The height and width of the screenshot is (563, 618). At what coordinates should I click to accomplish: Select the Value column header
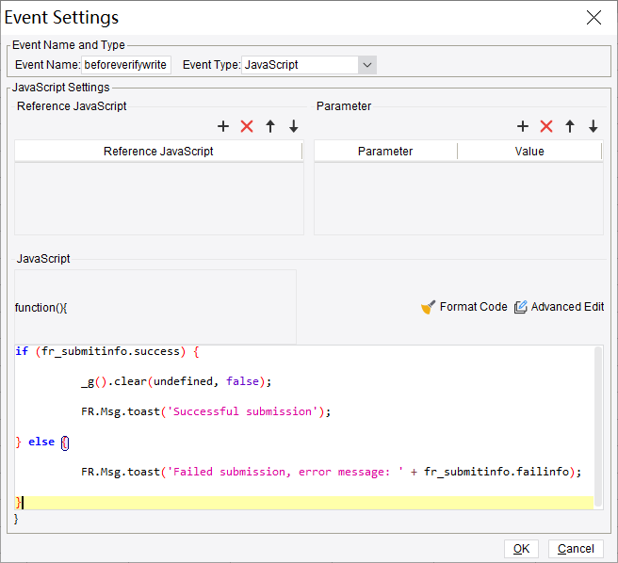[529, 152]
